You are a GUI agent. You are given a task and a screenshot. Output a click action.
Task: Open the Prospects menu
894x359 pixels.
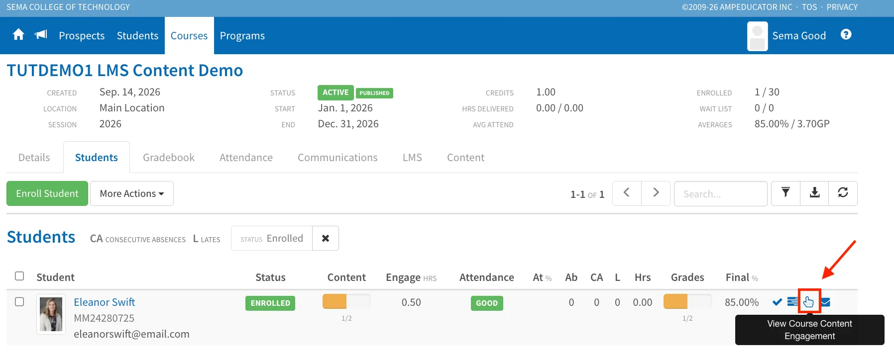pos(82,36)
